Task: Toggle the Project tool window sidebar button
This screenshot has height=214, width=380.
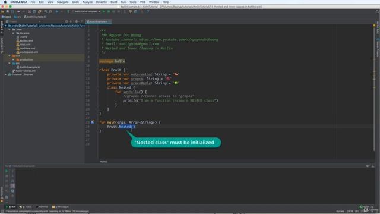Action: 2,27
